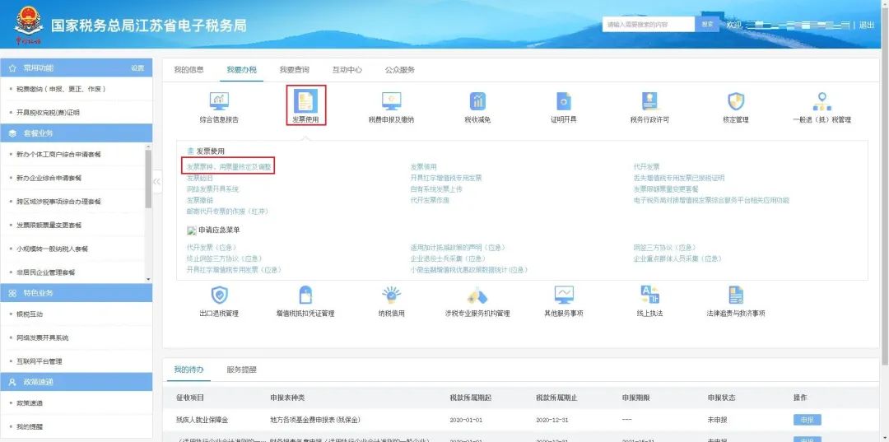Switch to 互动中心 tab
This screenshot has width=889, height=442.
point(347,70)
